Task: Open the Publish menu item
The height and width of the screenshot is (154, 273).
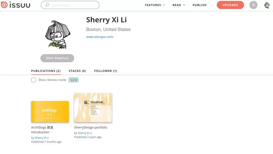Action: point(199,5)
